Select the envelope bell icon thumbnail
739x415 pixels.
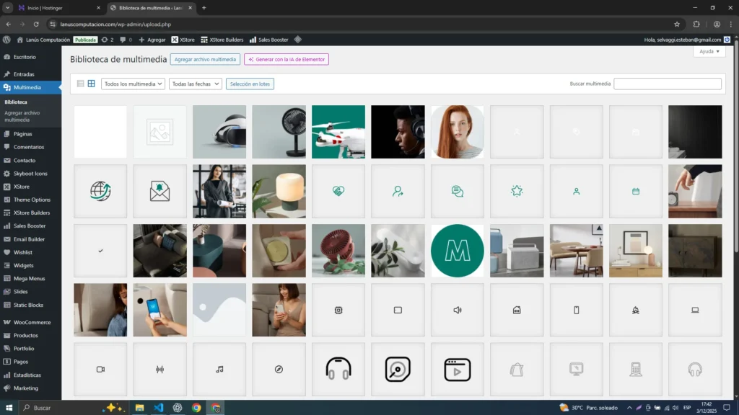pyautogui.click(x=159, y=191)
